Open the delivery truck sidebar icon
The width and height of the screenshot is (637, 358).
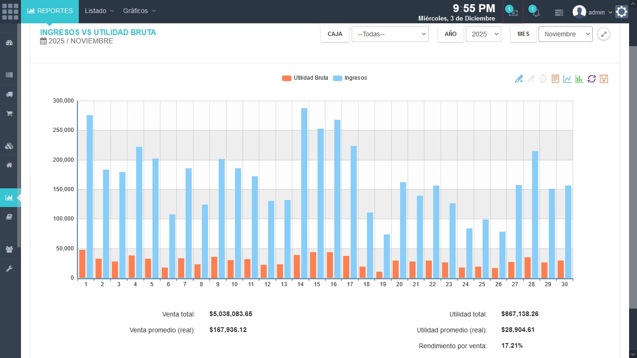9,94
